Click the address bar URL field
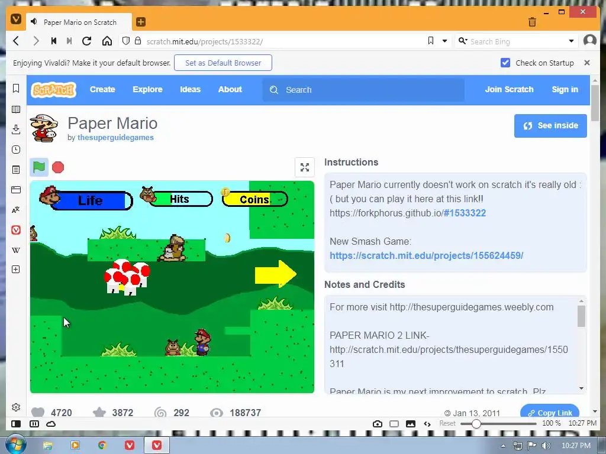The height and width of the screenshot is (454, 606). click(284, 41)
